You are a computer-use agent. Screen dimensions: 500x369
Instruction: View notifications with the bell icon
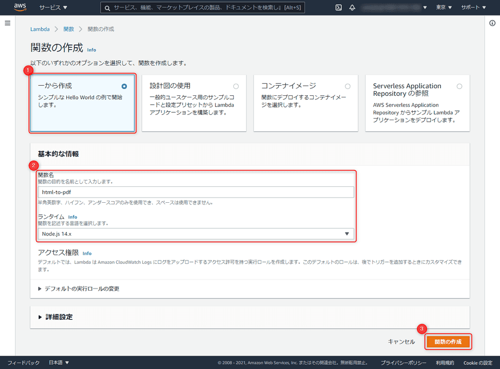353,7
